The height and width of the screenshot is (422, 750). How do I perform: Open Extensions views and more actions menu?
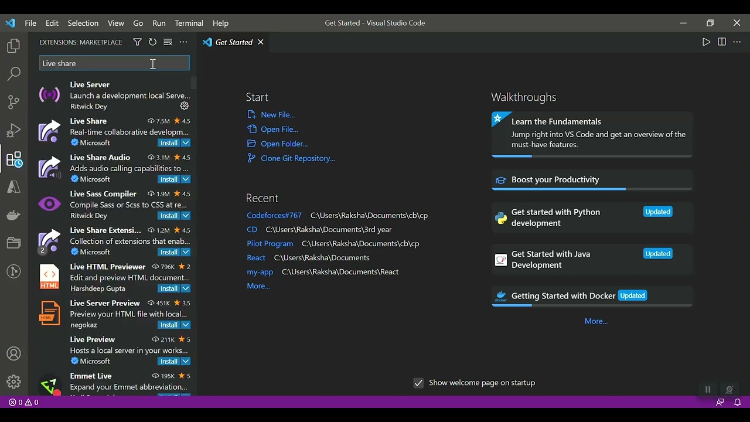tap(183, 42)
